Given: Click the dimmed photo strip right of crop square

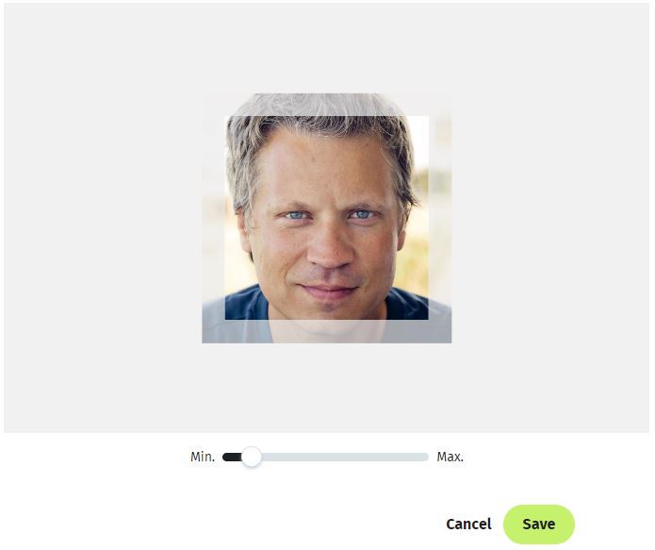Looking at the screenshot, I should coord(440,218).
